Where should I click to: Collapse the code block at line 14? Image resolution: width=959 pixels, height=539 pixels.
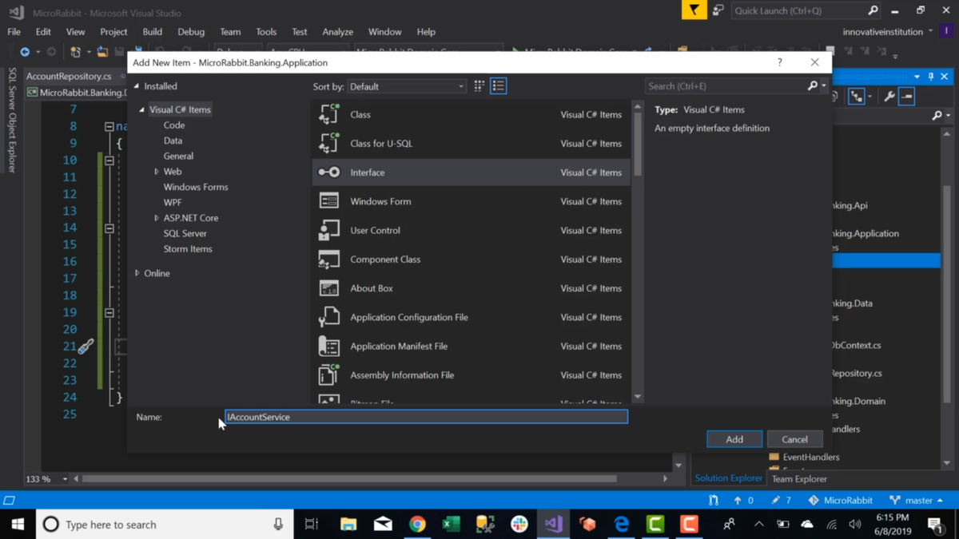coord(109,228)
